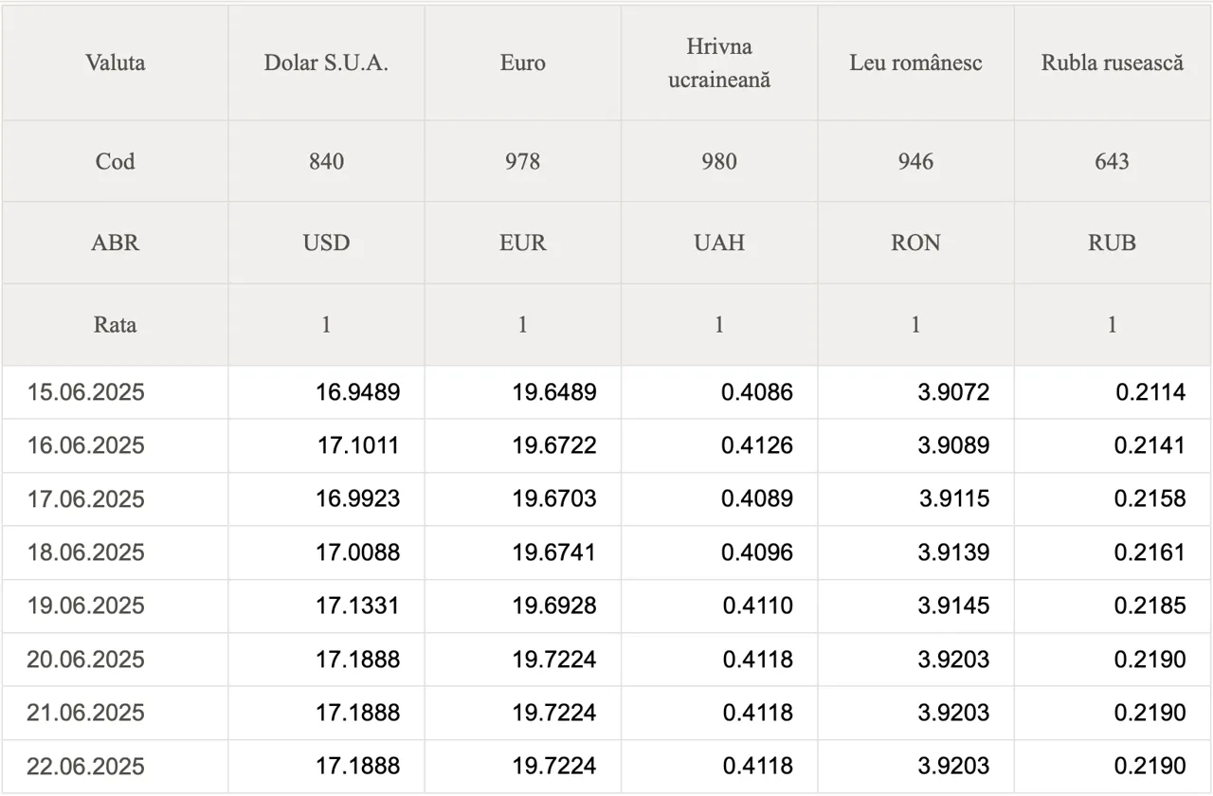
Task: Click RON rate 3.9139
Action: pos(953,552)
